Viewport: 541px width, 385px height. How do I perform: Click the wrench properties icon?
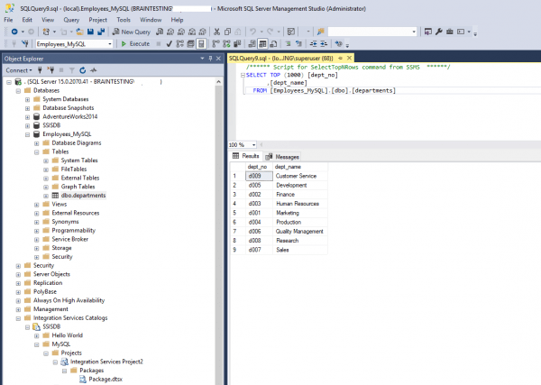point(439,32)
